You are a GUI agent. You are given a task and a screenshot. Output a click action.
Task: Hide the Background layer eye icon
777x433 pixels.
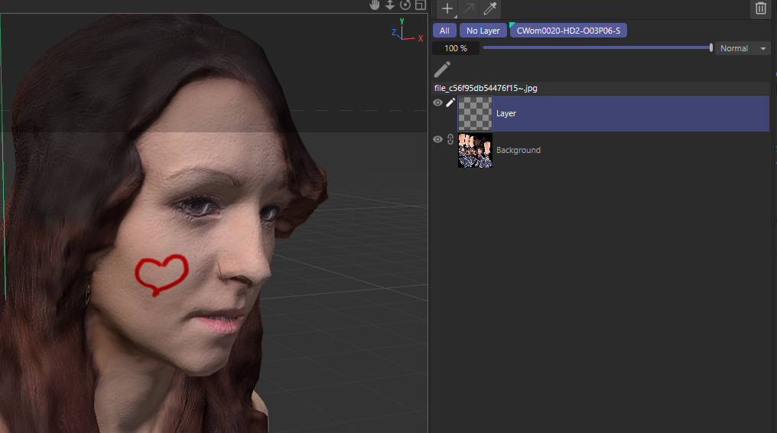437,139
